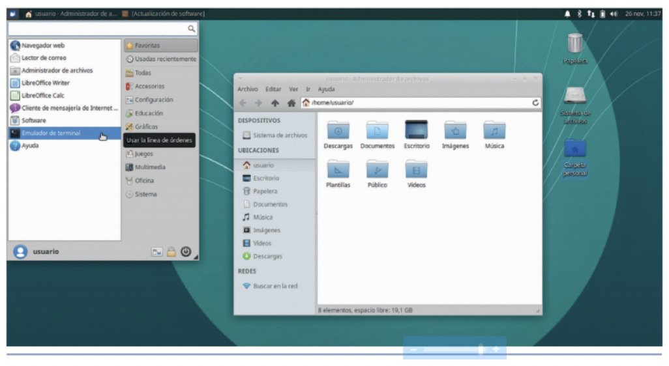Select Sistema de archivos desktop icon
The width and height of the screenshot is (669, 366).
click(574, 106)
